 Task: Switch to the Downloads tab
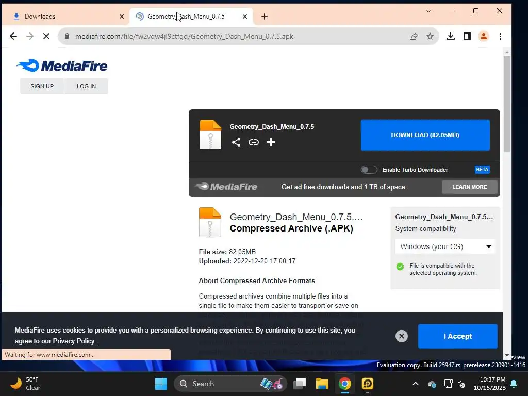65,16
